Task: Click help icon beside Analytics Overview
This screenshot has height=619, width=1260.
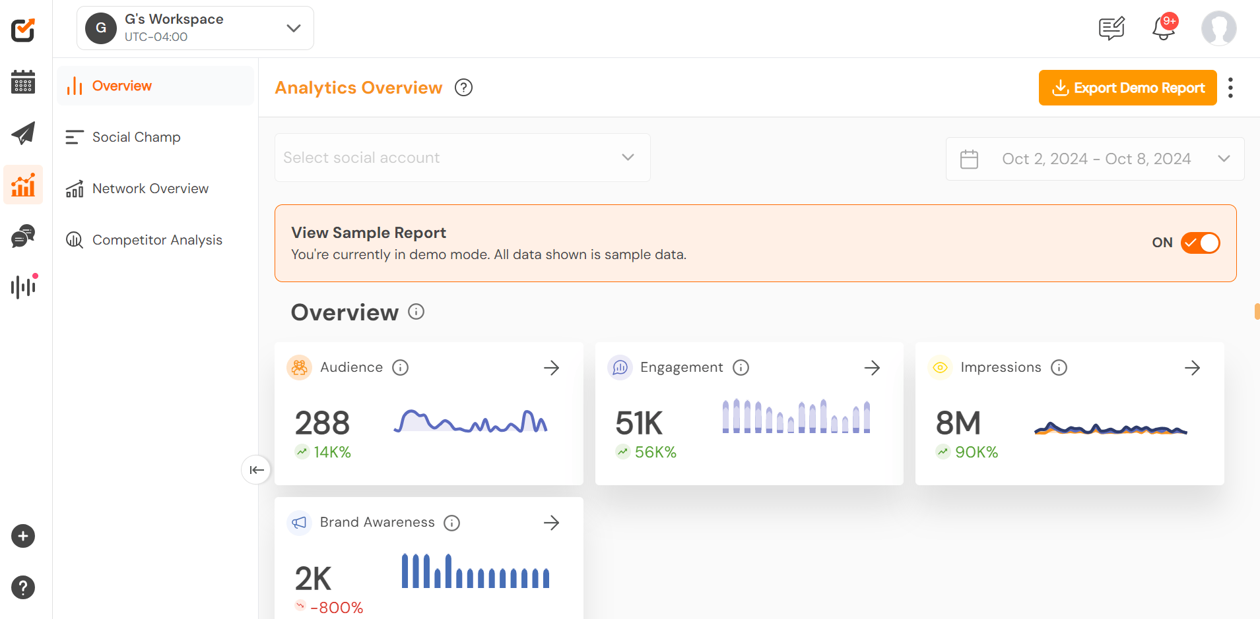Action: point(464,88)
